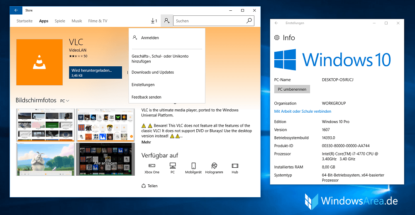Open the downloads indicator icon

pos(154,21)
